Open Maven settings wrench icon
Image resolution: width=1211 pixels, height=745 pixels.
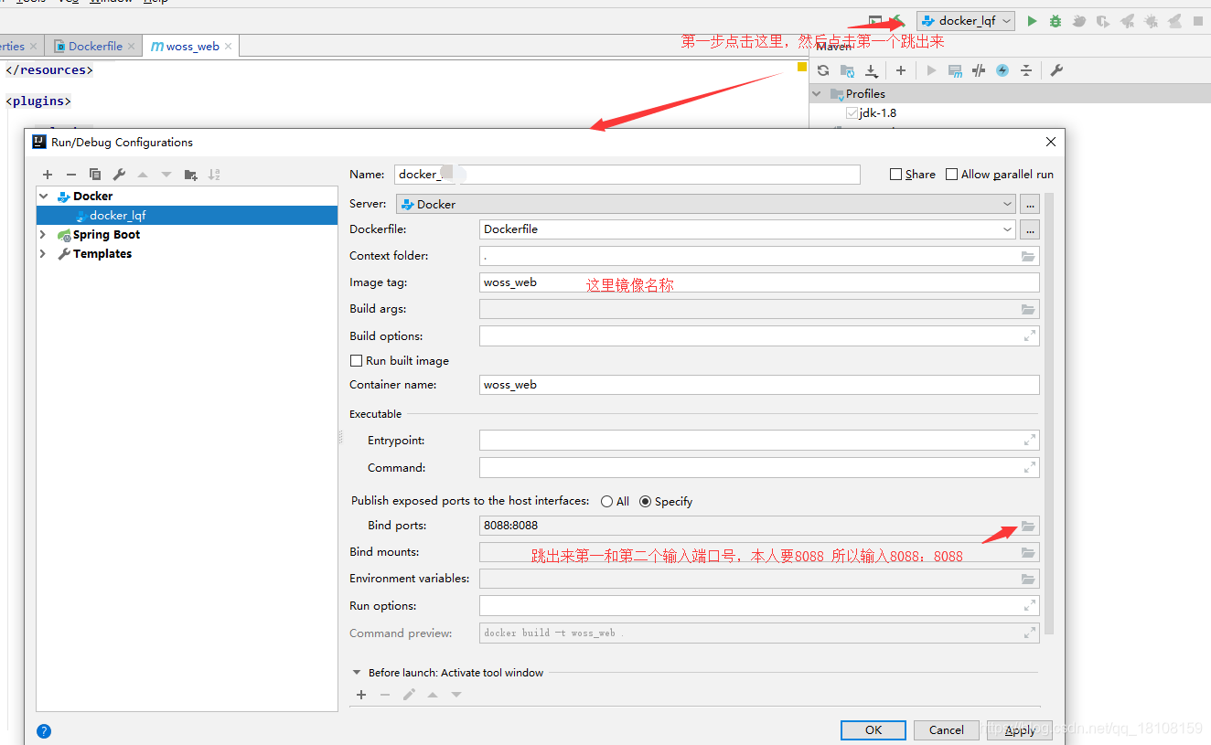click(x=1056, y=70)
